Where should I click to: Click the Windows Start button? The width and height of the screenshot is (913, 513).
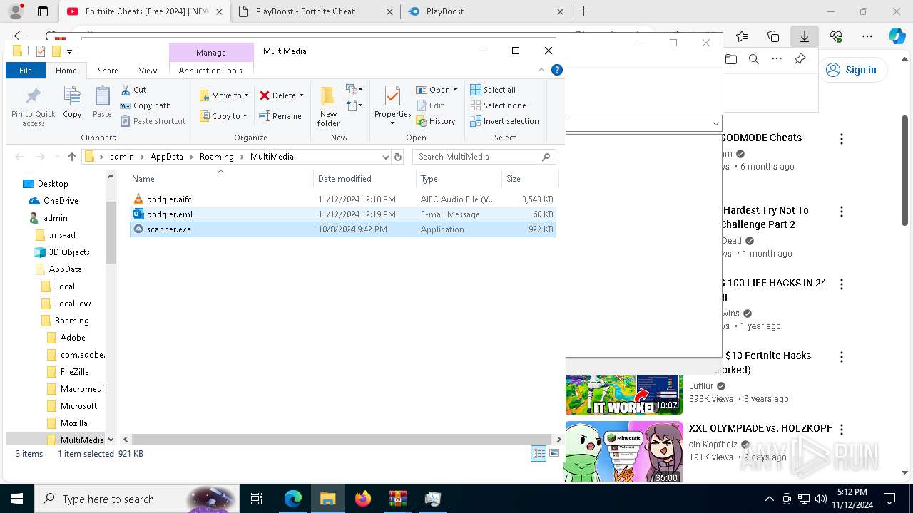(16, 499)
